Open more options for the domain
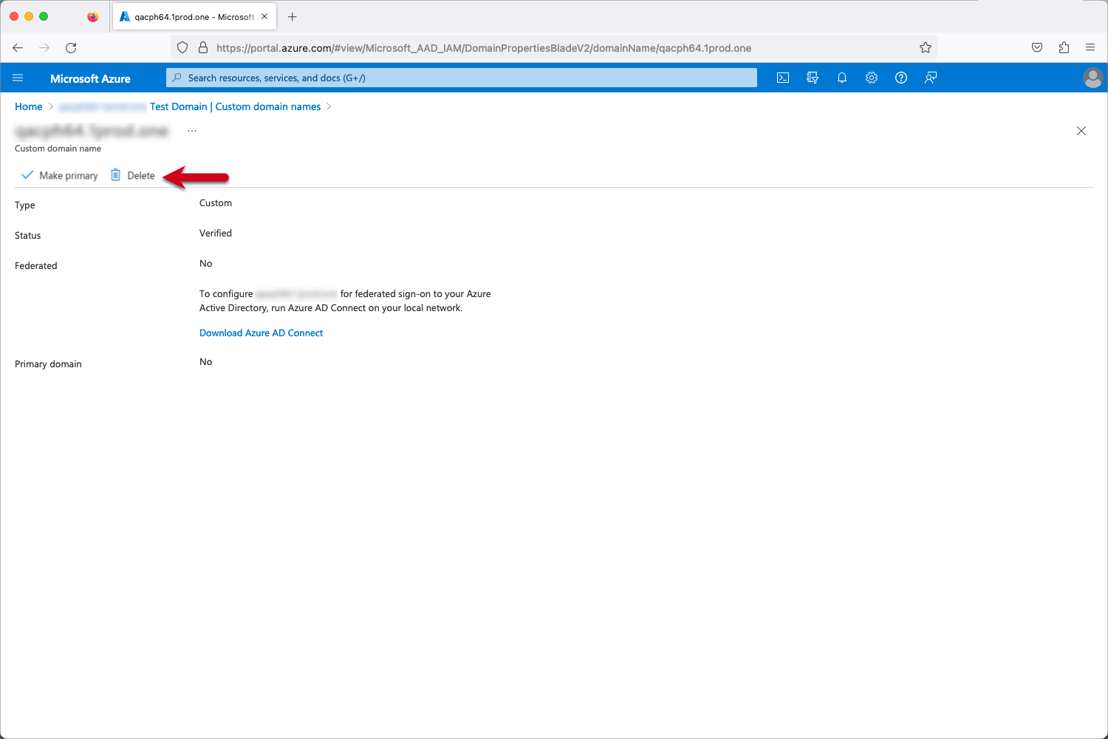Screen dimensions: 1108x739 [x=191, y=130]
